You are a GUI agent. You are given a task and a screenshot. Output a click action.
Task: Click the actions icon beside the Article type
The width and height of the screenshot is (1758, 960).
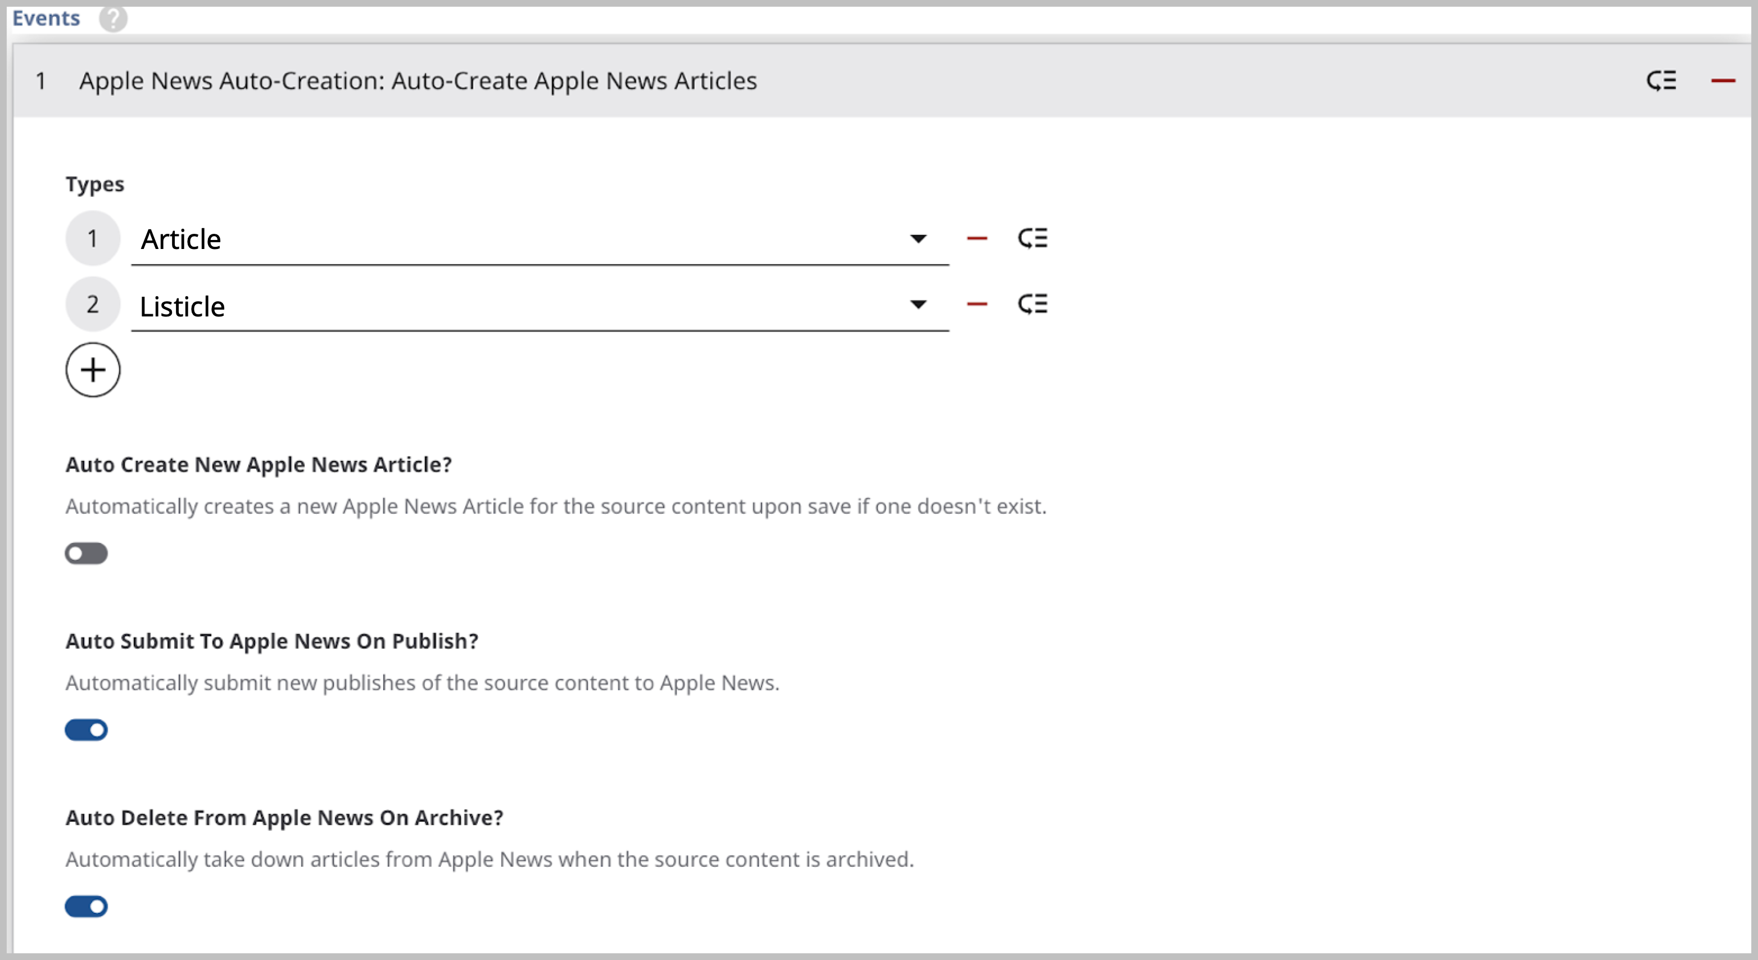coord(1032,238)
